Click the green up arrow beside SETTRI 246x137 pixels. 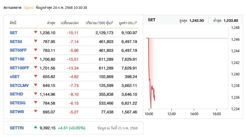pyautogui.click(x=36, y=127)
